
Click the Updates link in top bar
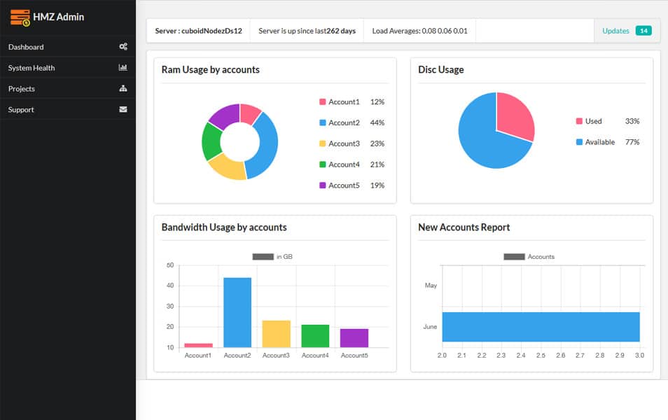click(x=615, y=31)
